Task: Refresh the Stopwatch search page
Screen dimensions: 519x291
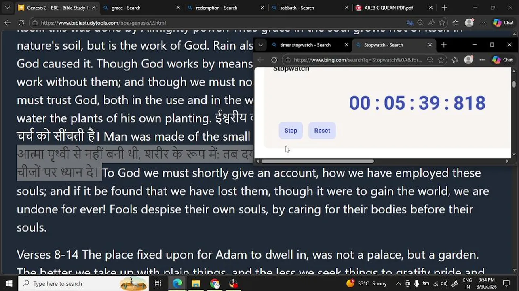Action: (x=274, y=60)
